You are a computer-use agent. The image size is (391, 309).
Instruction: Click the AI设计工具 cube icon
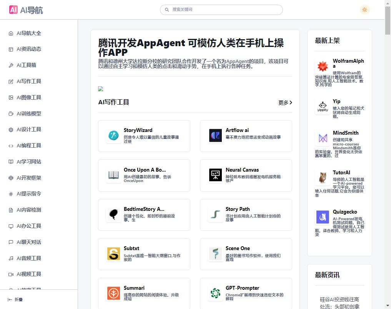click(11, 130)
